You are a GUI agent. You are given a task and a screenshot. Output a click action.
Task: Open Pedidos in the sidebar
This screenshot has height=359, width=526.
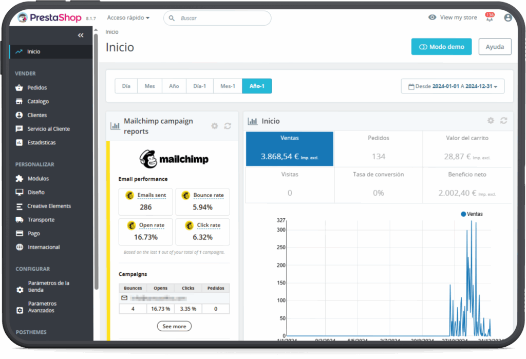[37, 88]
